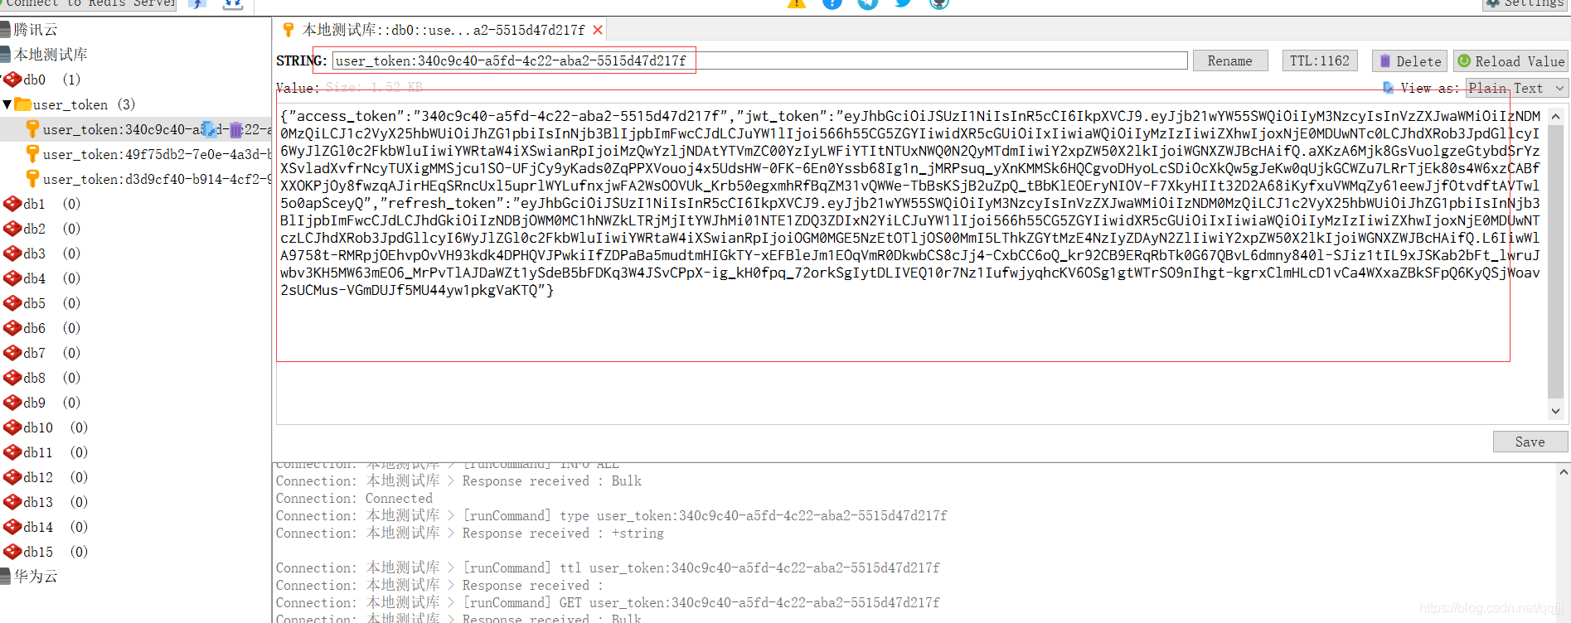Click the 'user_token (3)' namespace label
The image size is (1571, 623).
point(84,104)
